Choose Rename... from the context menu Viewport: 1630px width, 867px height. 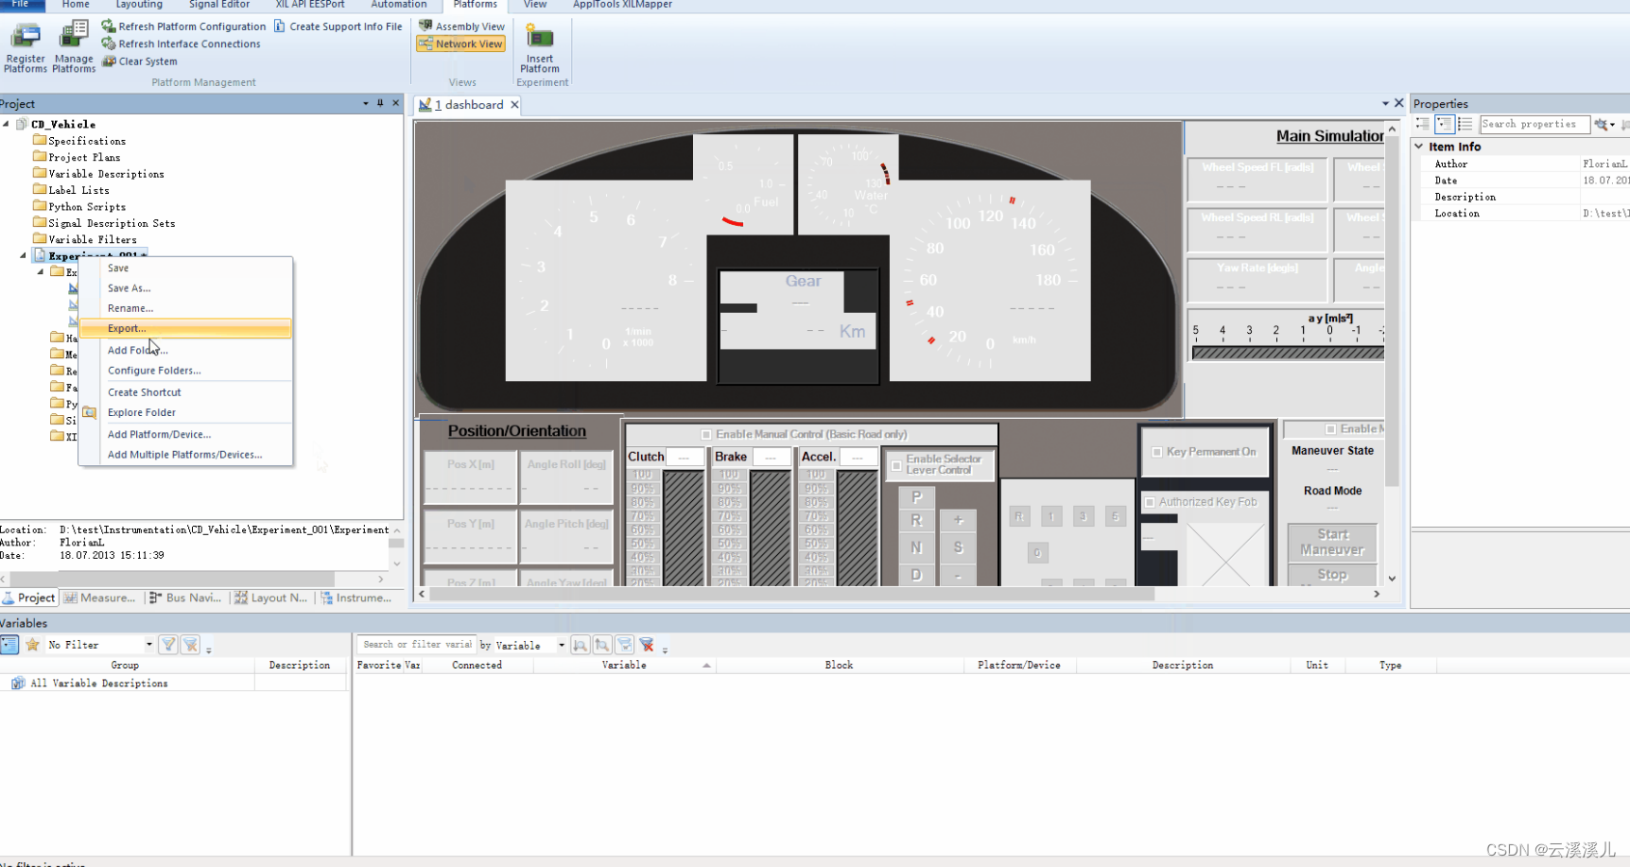point(185,308)
